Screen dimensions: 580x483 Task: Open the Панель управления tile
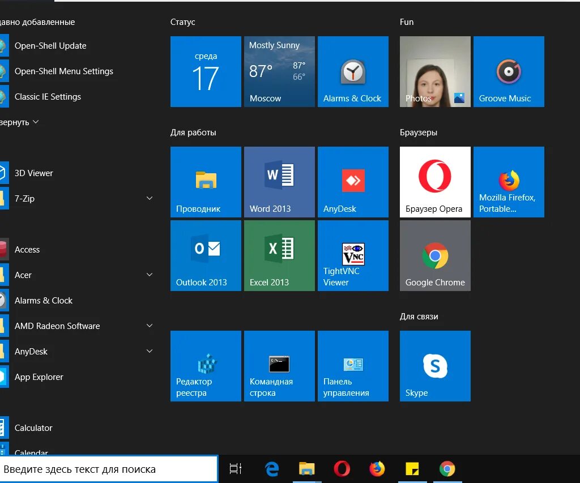pos(353,366)
